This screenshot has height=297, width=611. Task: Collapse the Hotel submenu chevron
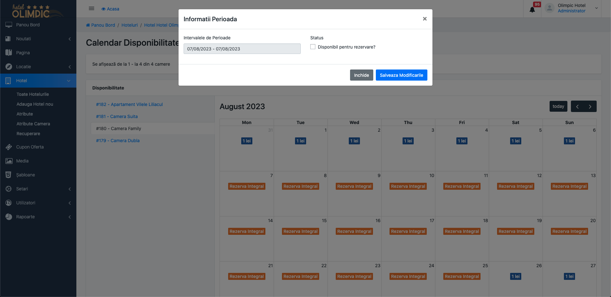(69, 81)
